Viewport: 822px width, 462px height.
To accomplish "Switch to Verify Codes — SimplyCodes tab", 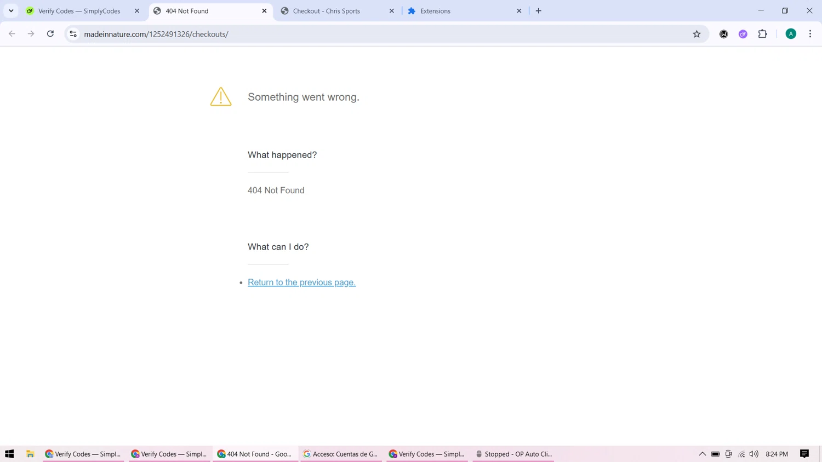I will (79, 11).
